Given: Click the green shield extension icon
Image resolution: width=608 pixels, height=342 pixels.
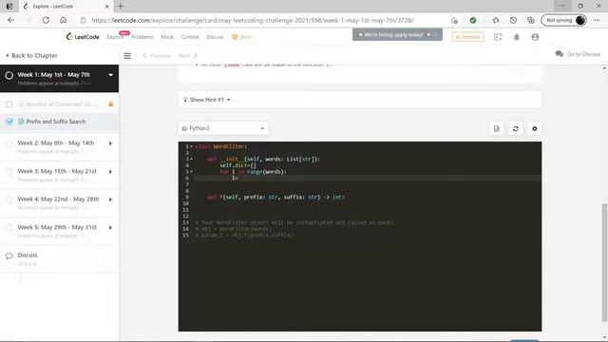Looking at the screenshot, I should [473, 20].
